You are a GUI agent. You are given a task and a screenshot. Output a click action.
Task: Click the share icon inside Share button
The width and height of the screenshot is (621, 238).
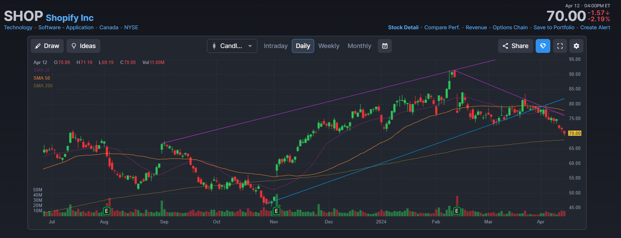(505, 46)
